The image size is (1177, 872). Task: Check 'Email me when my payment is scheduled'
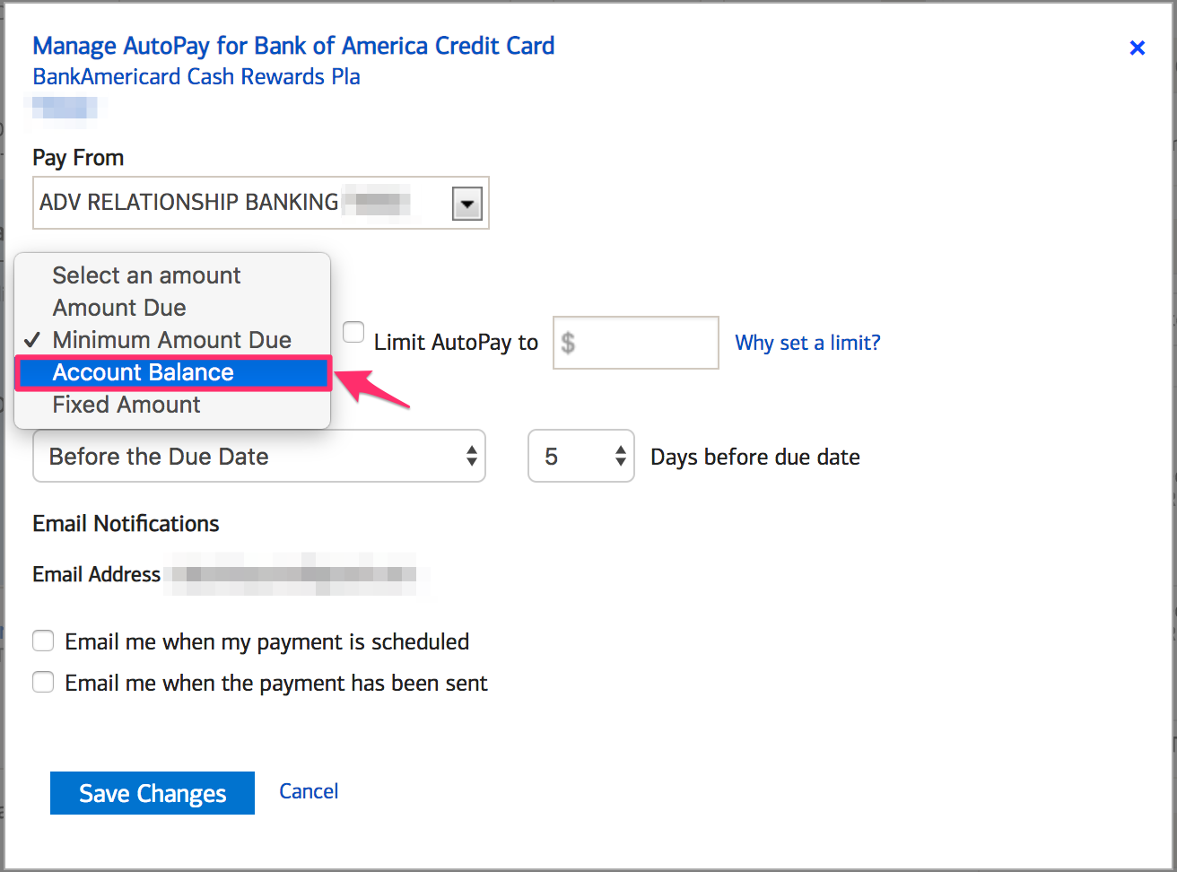pyautogui.click(x=43, y=641)
